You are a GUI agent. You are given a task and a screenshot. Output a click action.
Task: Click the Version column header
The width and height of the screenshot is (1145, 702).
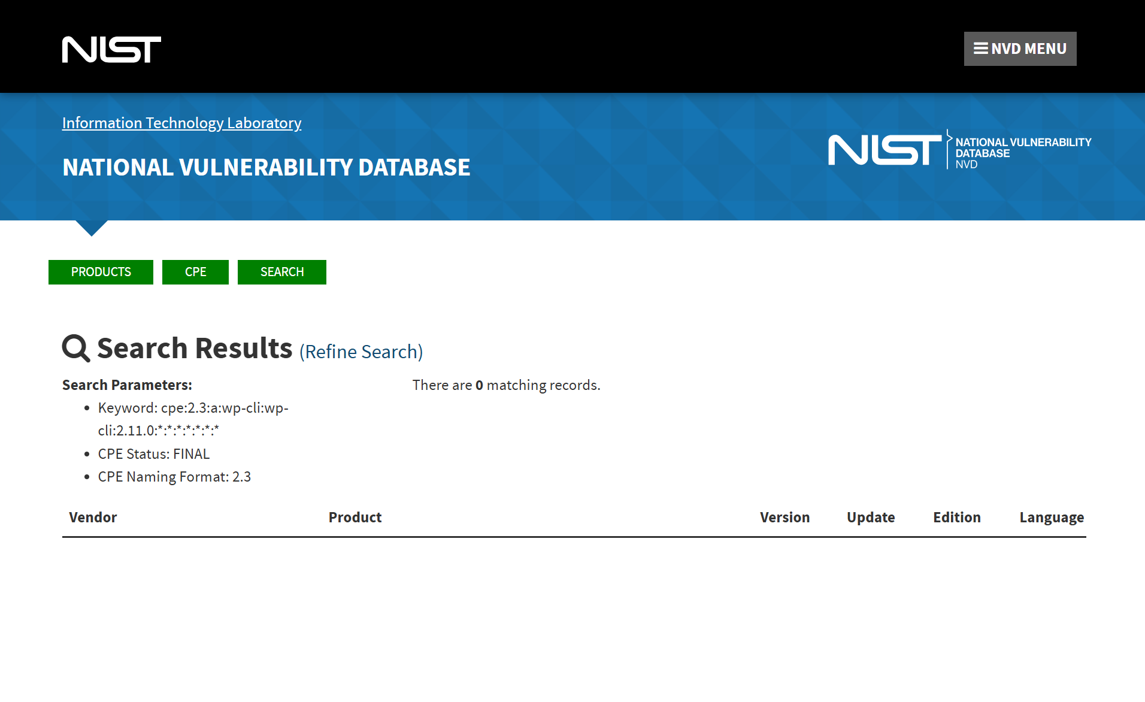coord(784,518)
